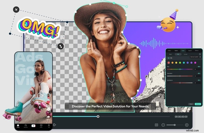Click the fit-to-width icon
The width and height of the screenshot is (204, 133).
click(x=156, y=125)
